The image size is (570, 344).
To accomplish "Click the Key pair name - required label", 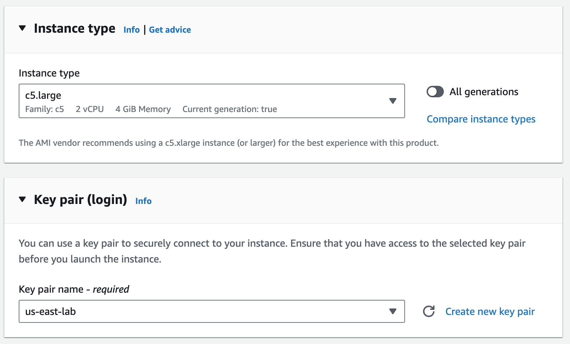I will click(x=74, y=289).
